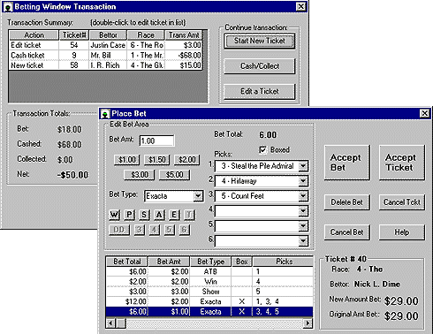Click the Betting Window Transaction title icon
Screen dimensions: 433x334
point(8,7)
